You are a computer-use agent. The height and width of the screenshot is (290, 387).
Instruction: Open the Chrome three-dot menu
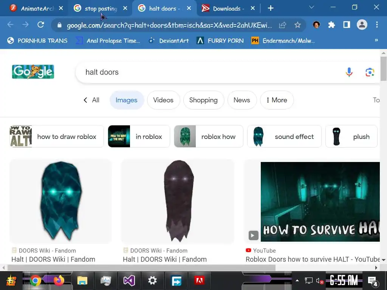point(377,25)
